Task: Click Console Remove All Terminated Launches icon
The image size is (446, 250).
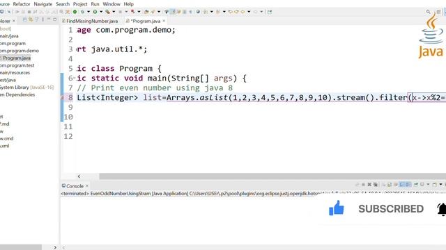Action: coord(376,185)
